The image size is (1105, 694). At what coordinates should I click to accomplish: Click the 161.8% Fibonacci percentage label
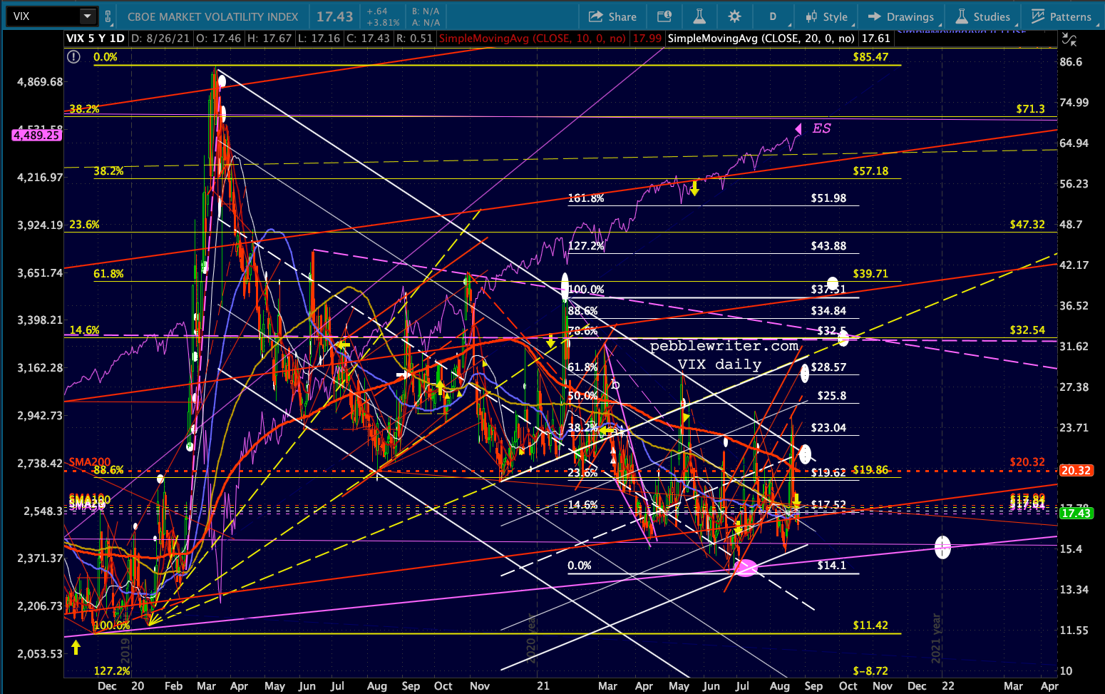point(586,198)
